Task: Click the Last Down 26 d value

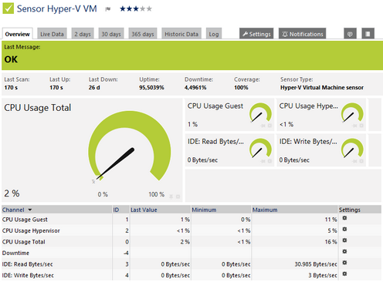Action: (x=94, y=88)
